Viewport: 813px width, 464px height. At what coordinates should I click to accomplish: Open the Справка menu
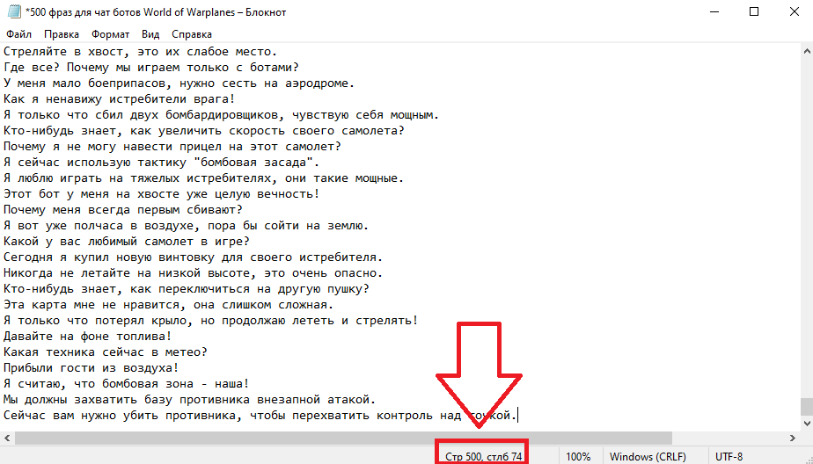pyautogui.click(x=191, y=34)
